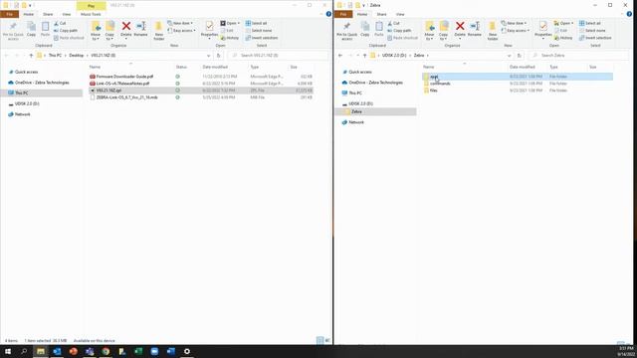Create New folder in the Zebra window
Image resolution: width=637 pixels, height=358 pixels.
point(493,31)
